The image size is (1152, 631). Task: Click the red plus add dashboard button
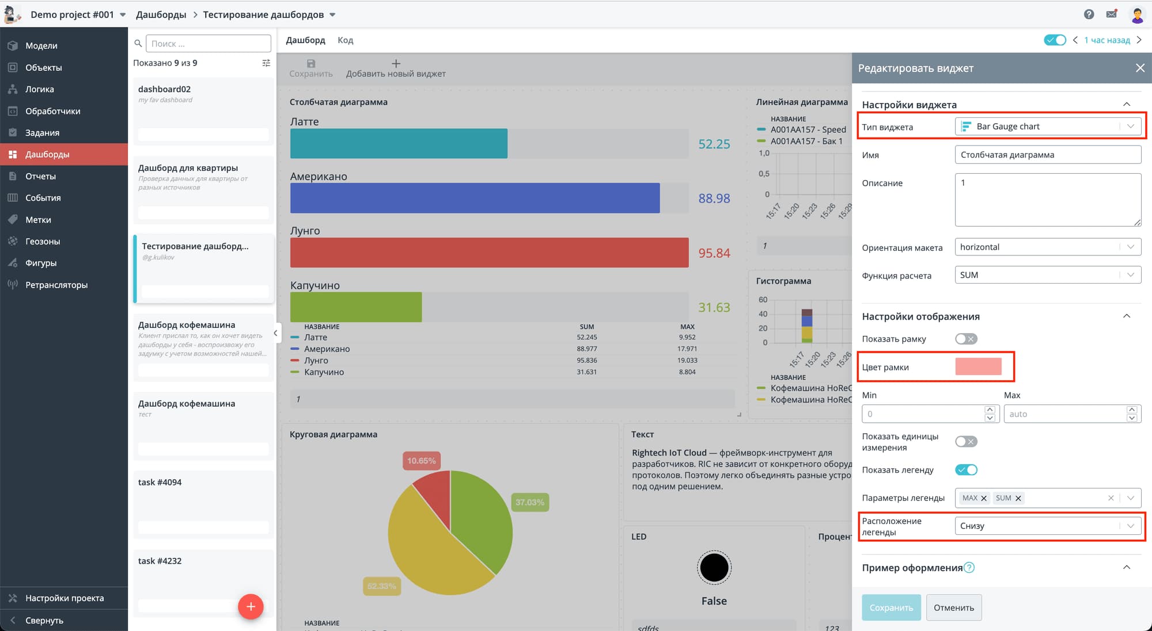[x=251, y=606]
